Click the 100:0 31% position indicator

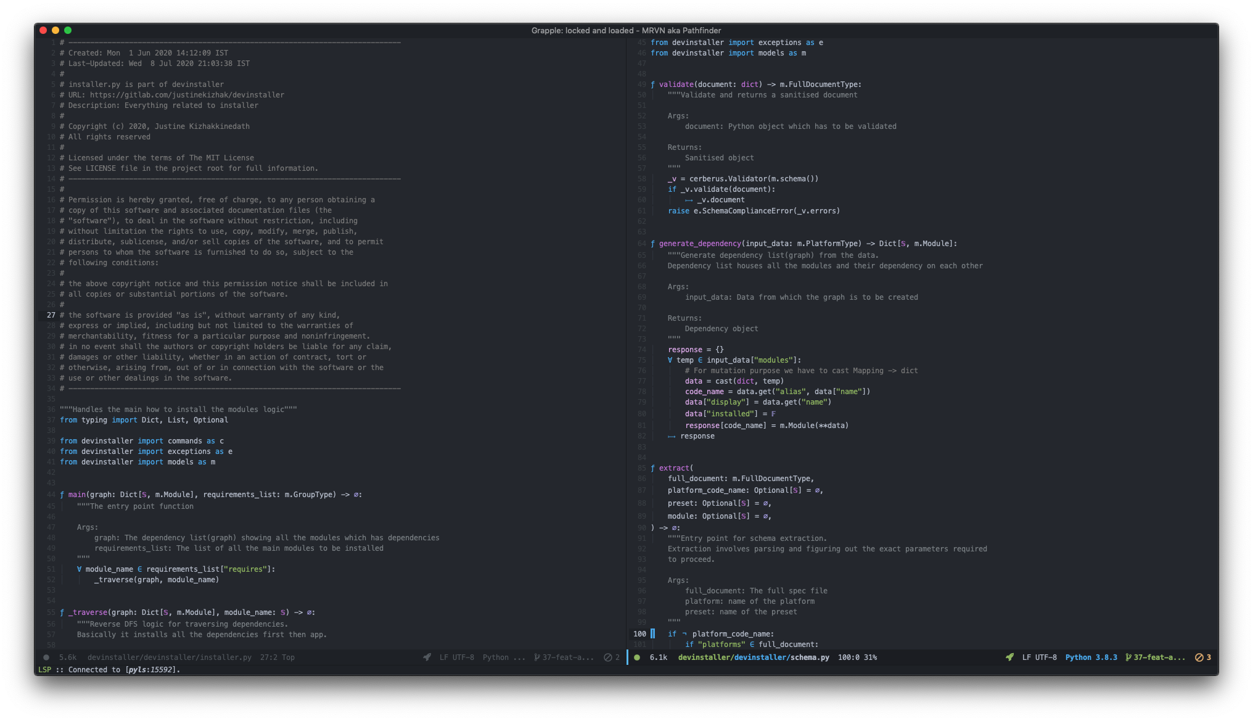857,657
